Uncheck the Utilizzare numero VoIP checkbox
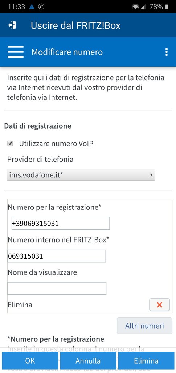This screenshot has height=373, width=176. pos(10,144)
